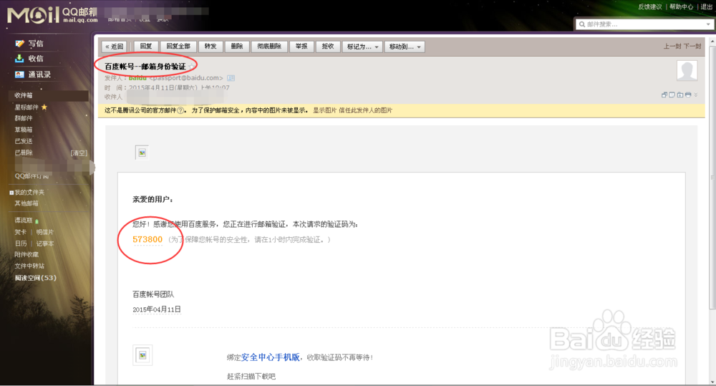Open 漂流瓶 drift bottle
The height and width of the screenshot is (386, 716).
coord(24,221)
